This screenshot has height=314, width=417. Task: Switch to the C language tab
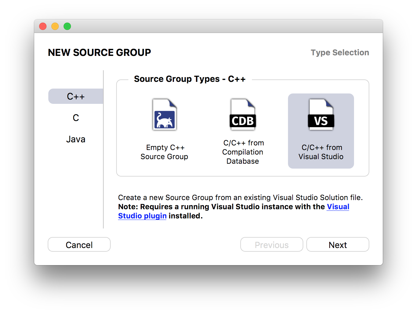click(x=76, y=118)
